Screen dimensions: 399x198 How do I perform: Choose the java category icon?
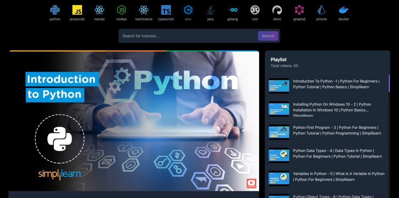pyautogui.click(x=210, y=10)
